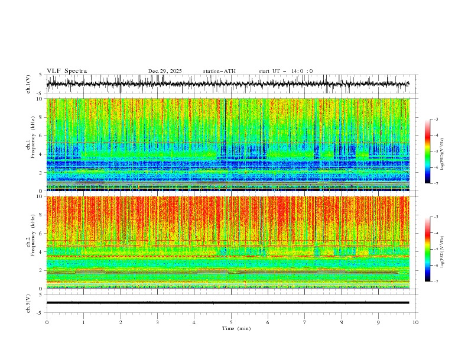The width and height of the screenshot is (468, 362).
Task: Click the "-7" label on the ch.2 color bar
Action: tap(435, 282)
